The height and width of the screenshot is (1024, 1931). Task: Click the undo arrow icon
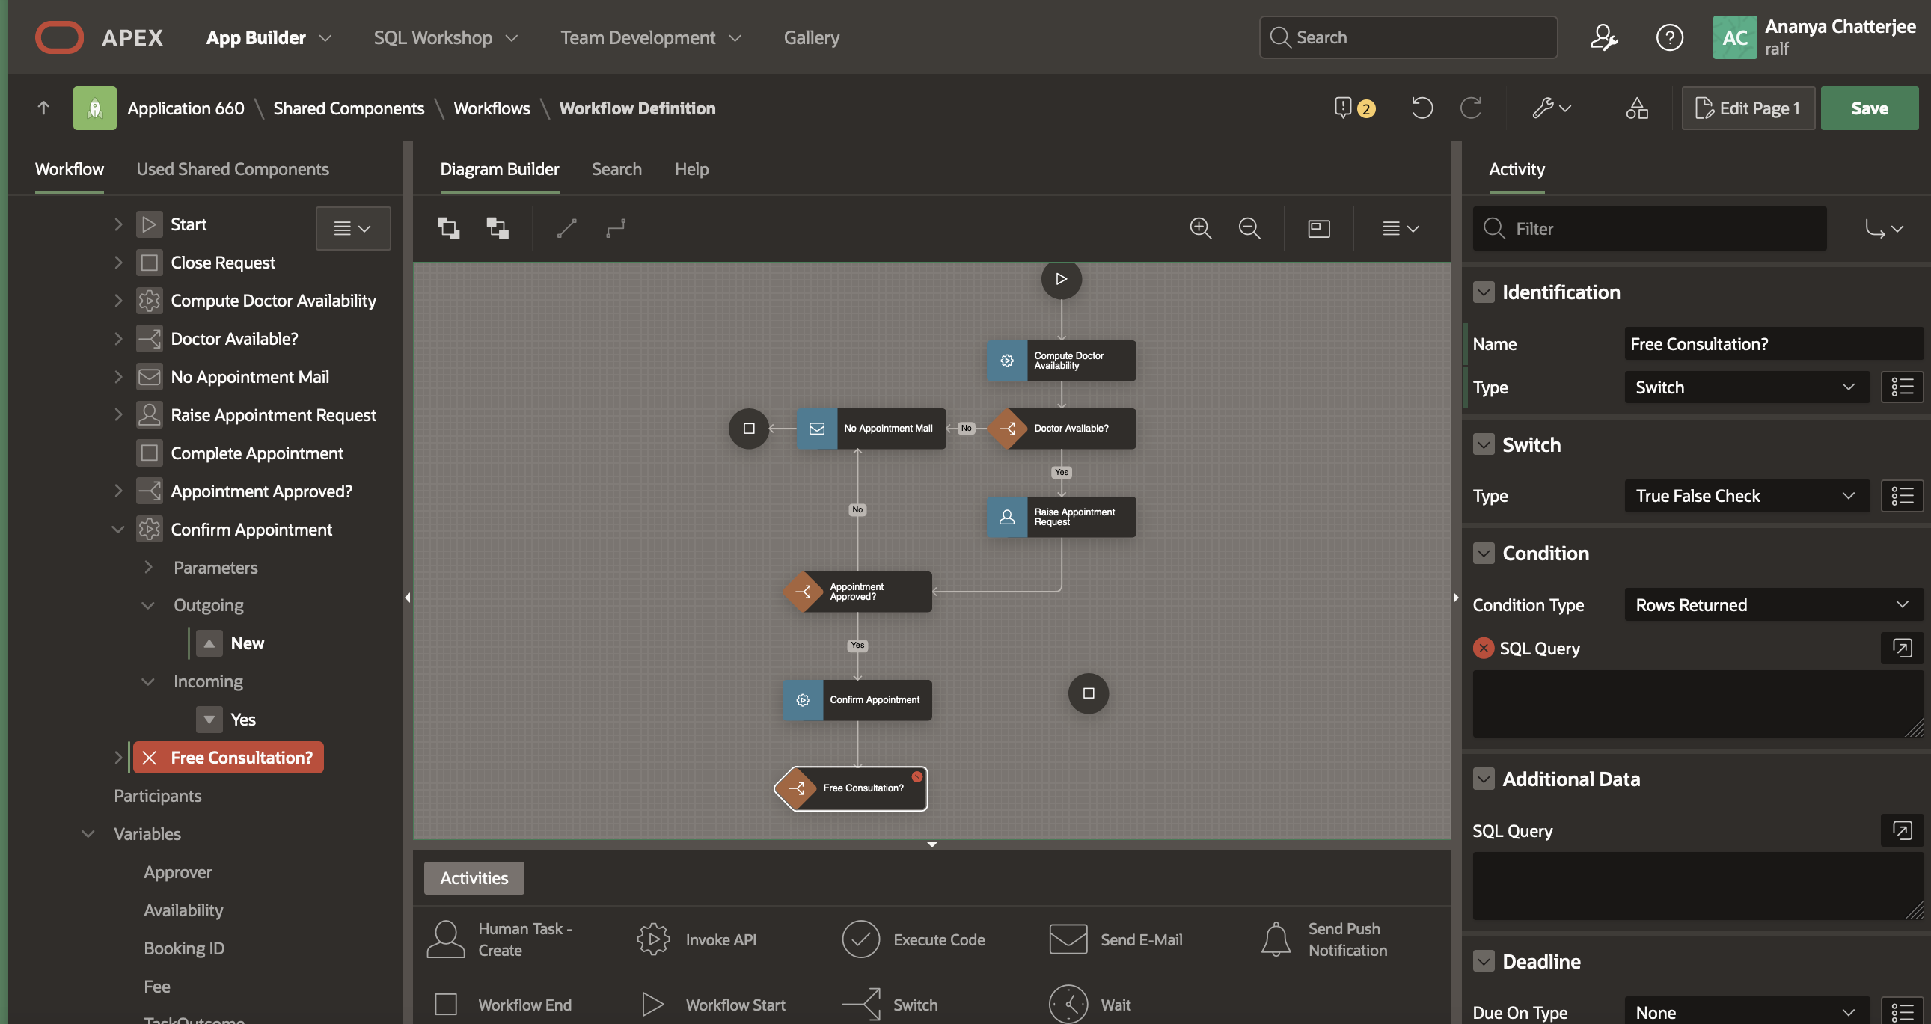point(1422,108)
